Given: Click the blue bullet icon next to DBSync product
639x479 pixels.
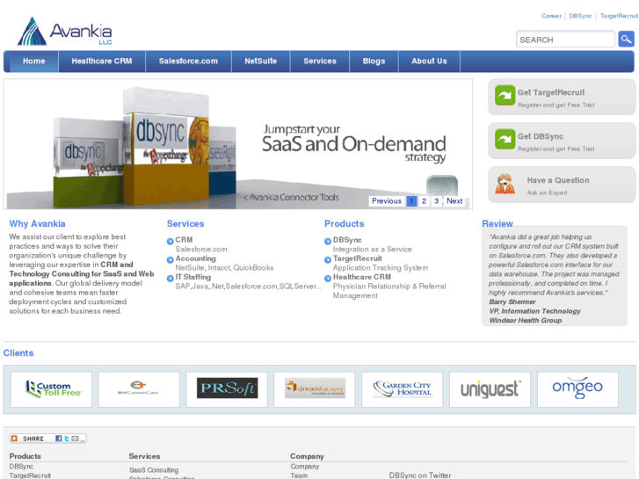Looking at the screenshot, I should 328,242.
